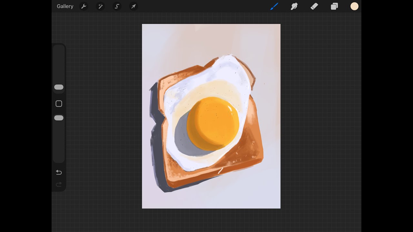Redo the undone stroke
Screen dimensions: 413x232
[59, 184]
